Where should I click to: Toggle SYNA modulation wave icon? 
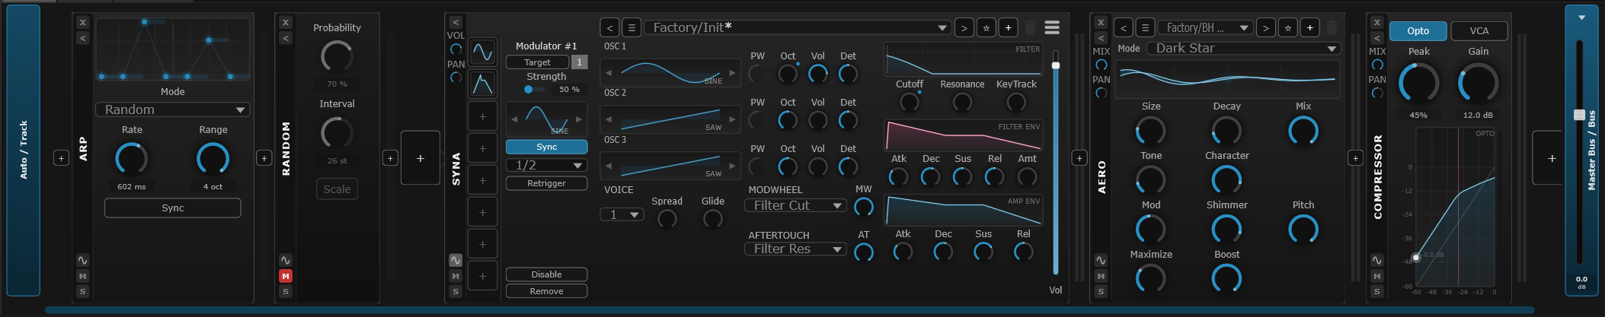tap(456, 261)
